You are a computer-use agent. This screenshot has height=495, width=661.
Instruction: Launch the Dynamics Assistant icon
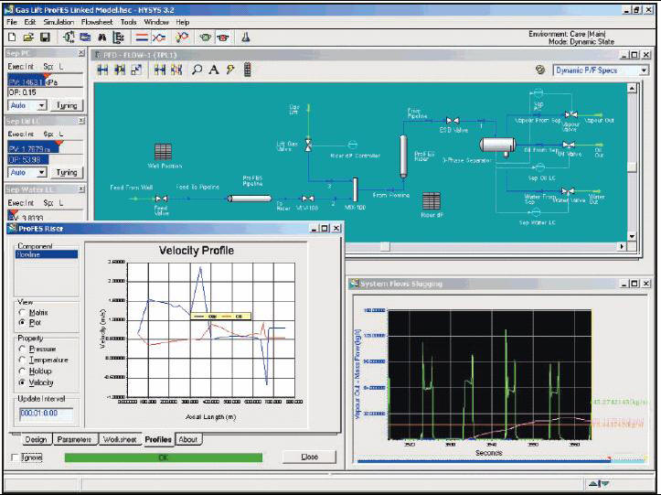click(182, 38)
